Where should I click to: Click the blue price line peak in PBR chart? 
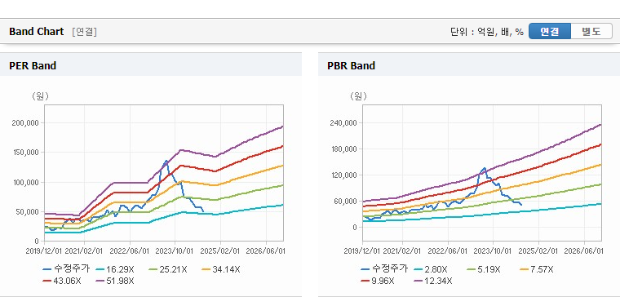click(484, 168)
